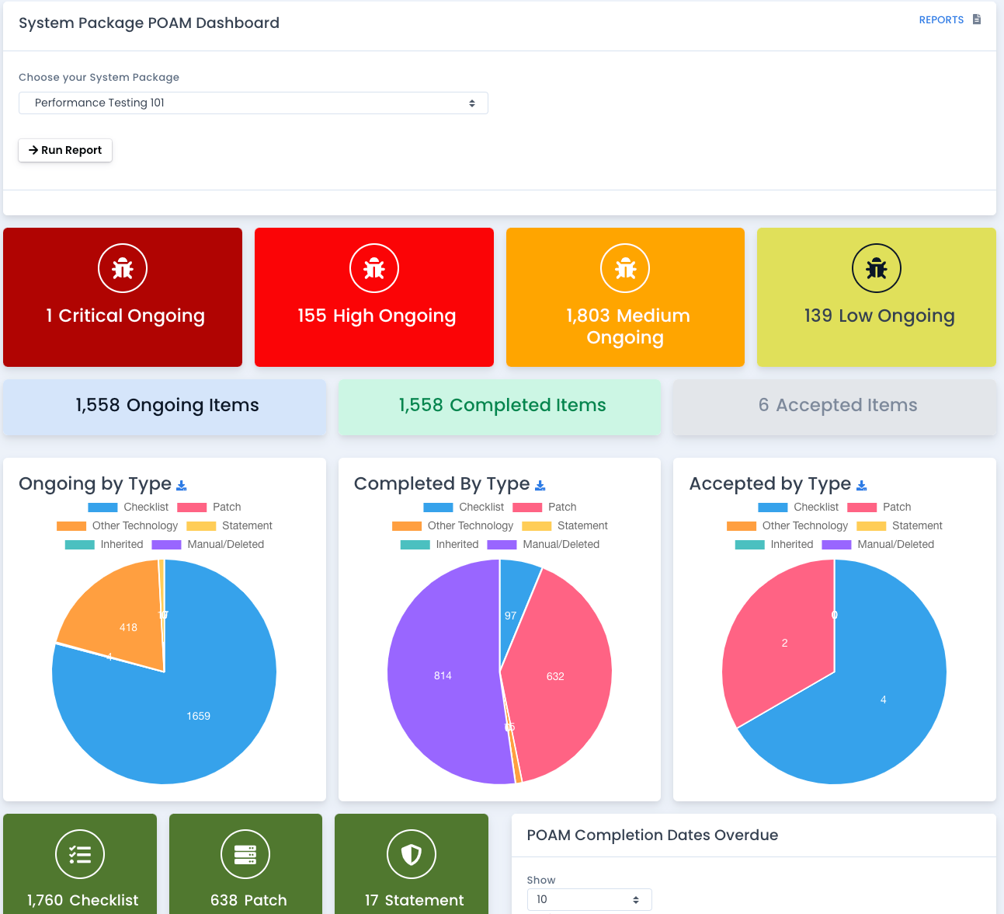The height and width of the screenshot is (914, 1004).
Task: Click the Medium Ongoing bug icon
Action: pyautogui.click(x=625, y=268)
